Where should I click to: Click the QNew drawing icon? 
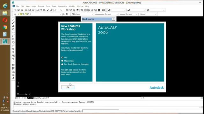[15, 10]
